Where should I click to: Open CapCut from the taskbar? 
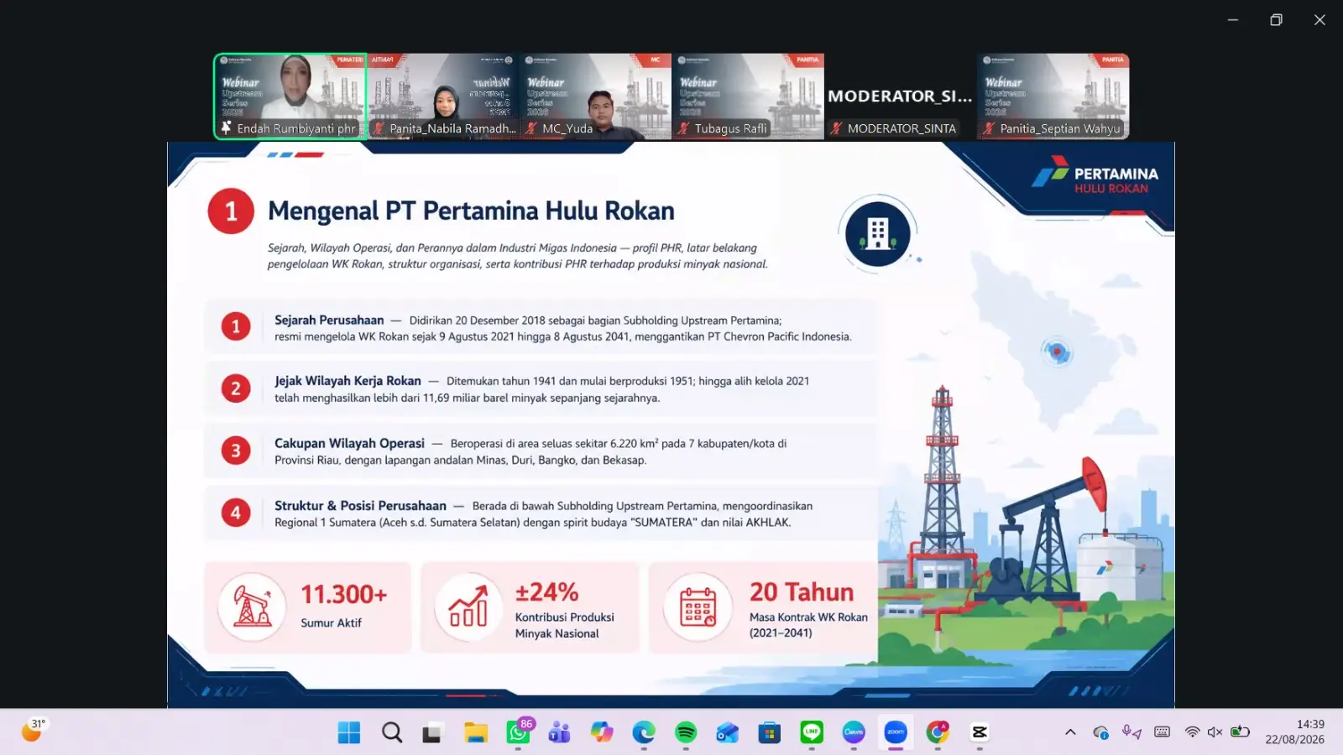point(980,732)
